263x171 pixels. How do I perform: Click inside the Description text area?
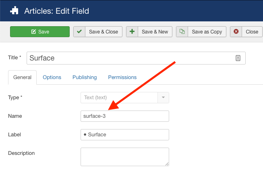[124, 156]
